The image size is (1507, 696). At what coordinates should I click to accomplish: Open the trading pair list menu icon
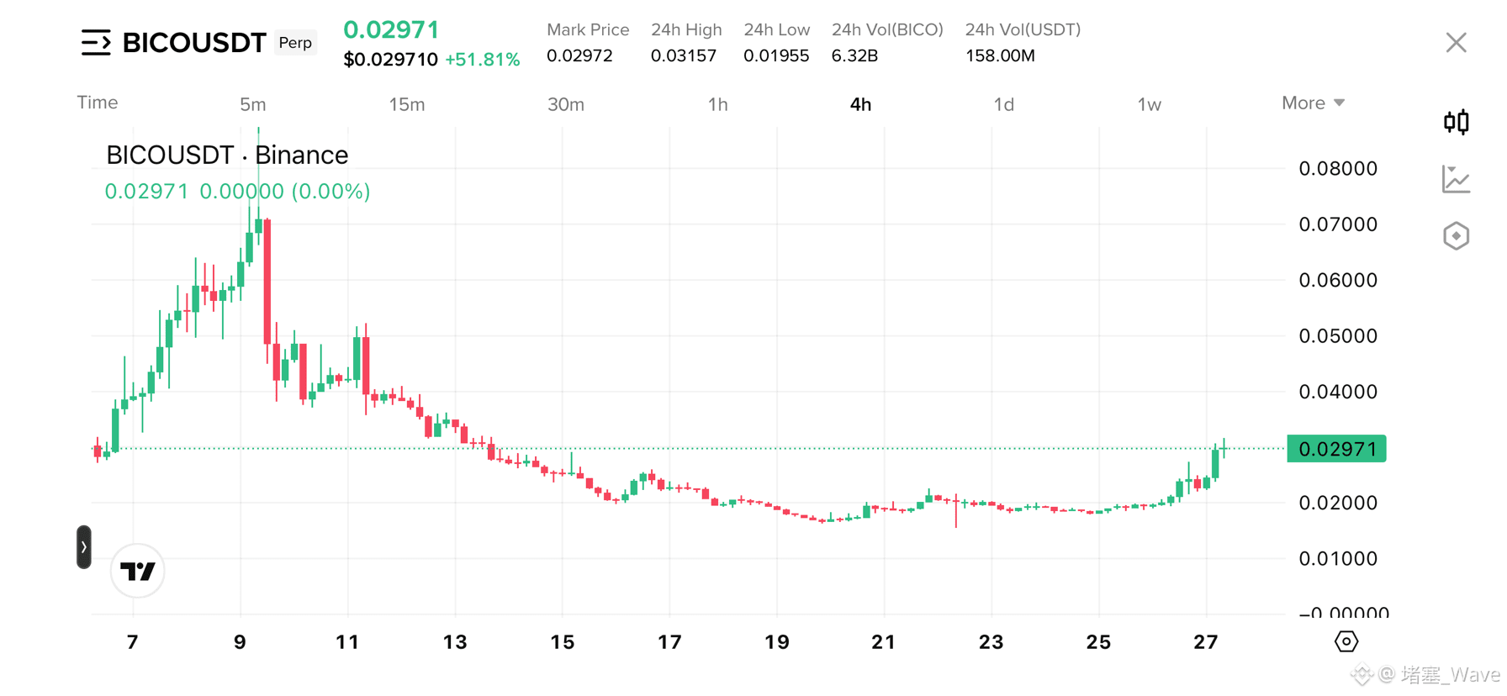click(96, 42)
